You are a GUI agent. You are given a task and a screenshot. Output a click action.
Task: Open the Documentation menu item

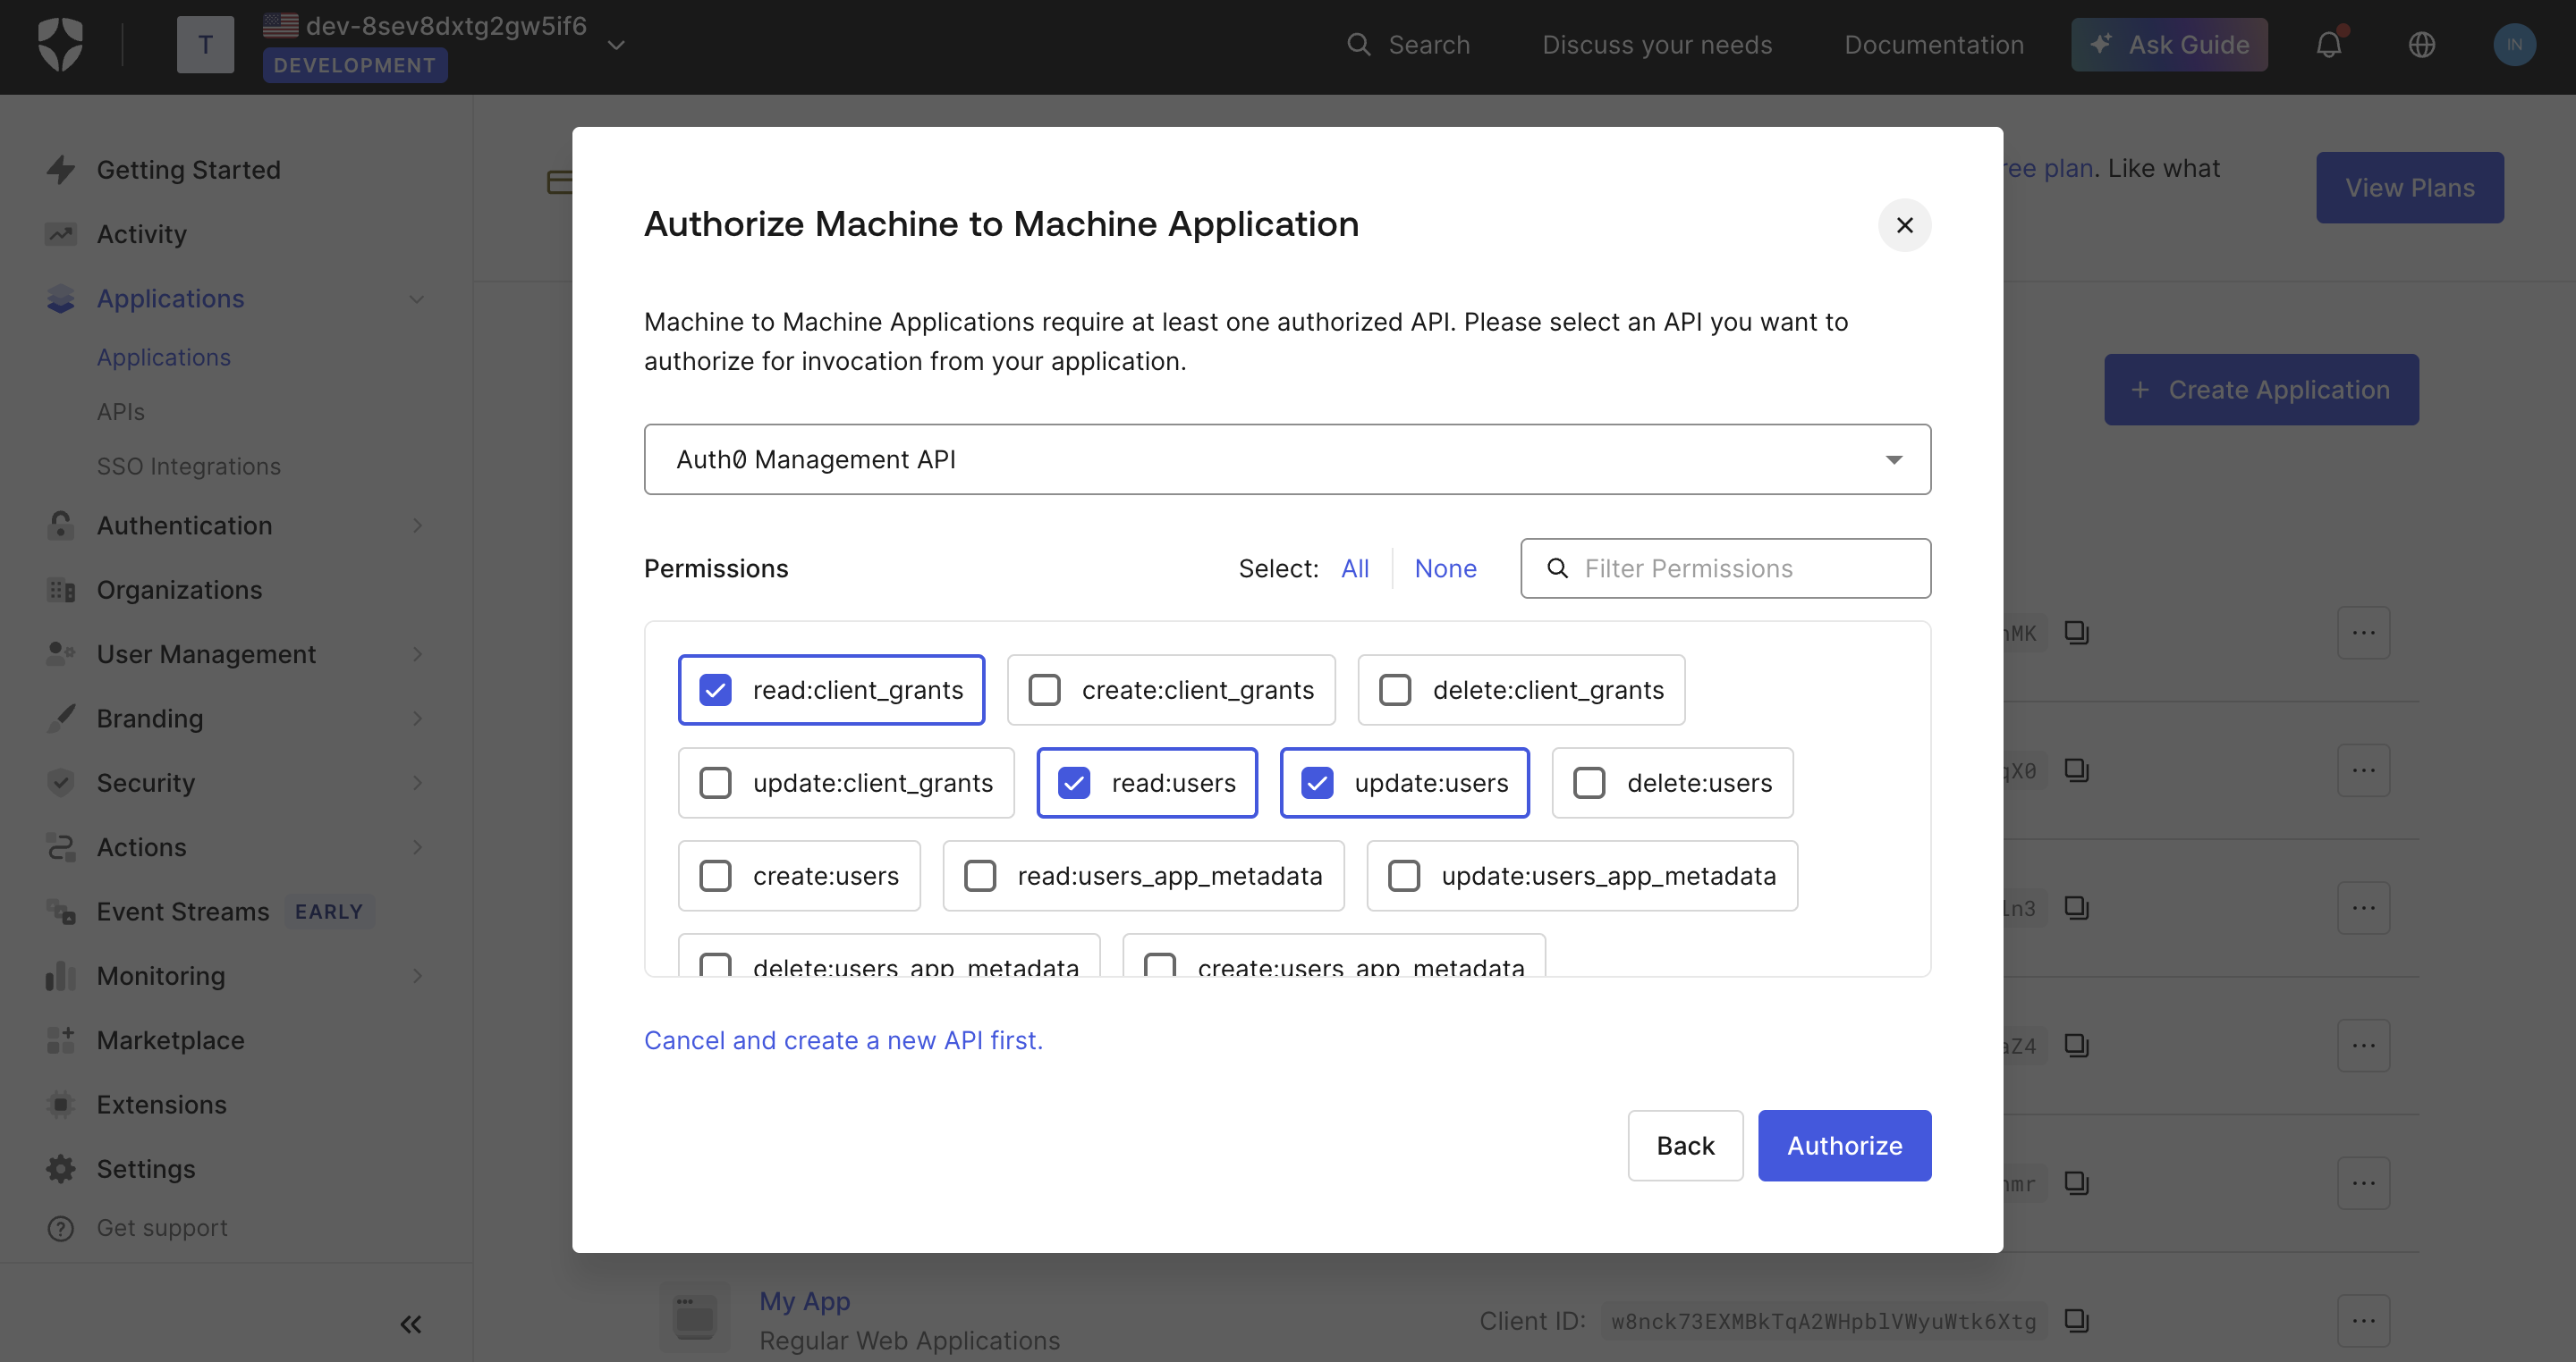coord(1934,44)
